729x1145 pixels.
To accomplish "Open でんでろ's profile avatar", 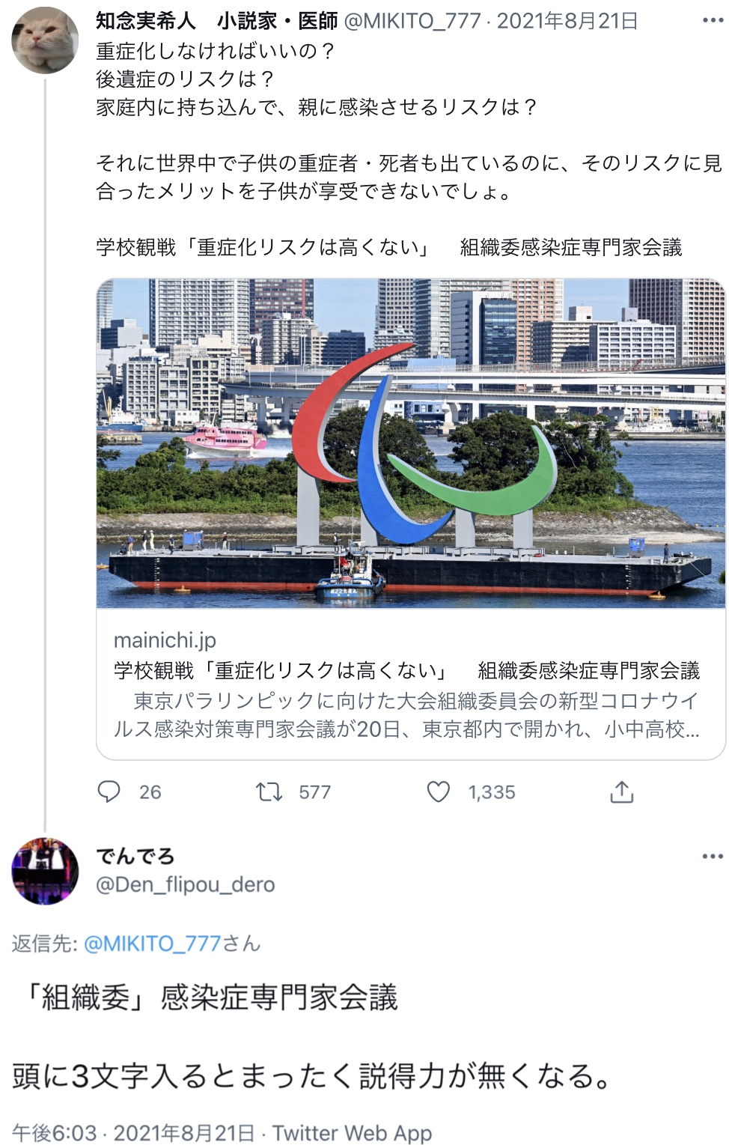I will coord(45,871).
